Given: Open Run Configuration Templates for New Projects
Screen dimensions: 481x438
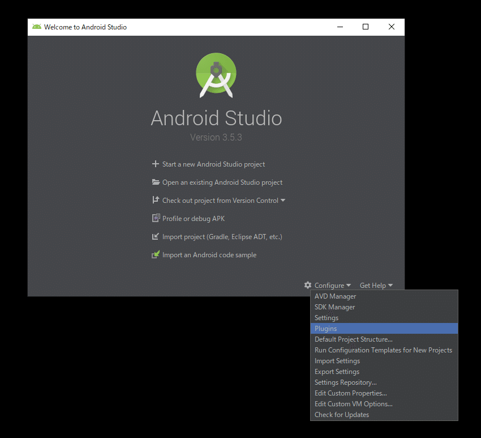Looking at the screenshot, I should click(384, 350).
